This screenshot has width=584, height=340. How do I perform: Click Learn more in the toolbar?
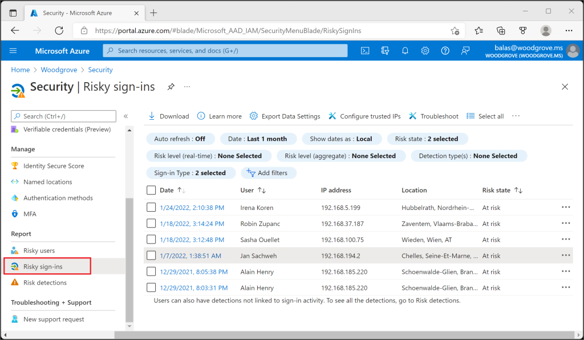[220, 116]
